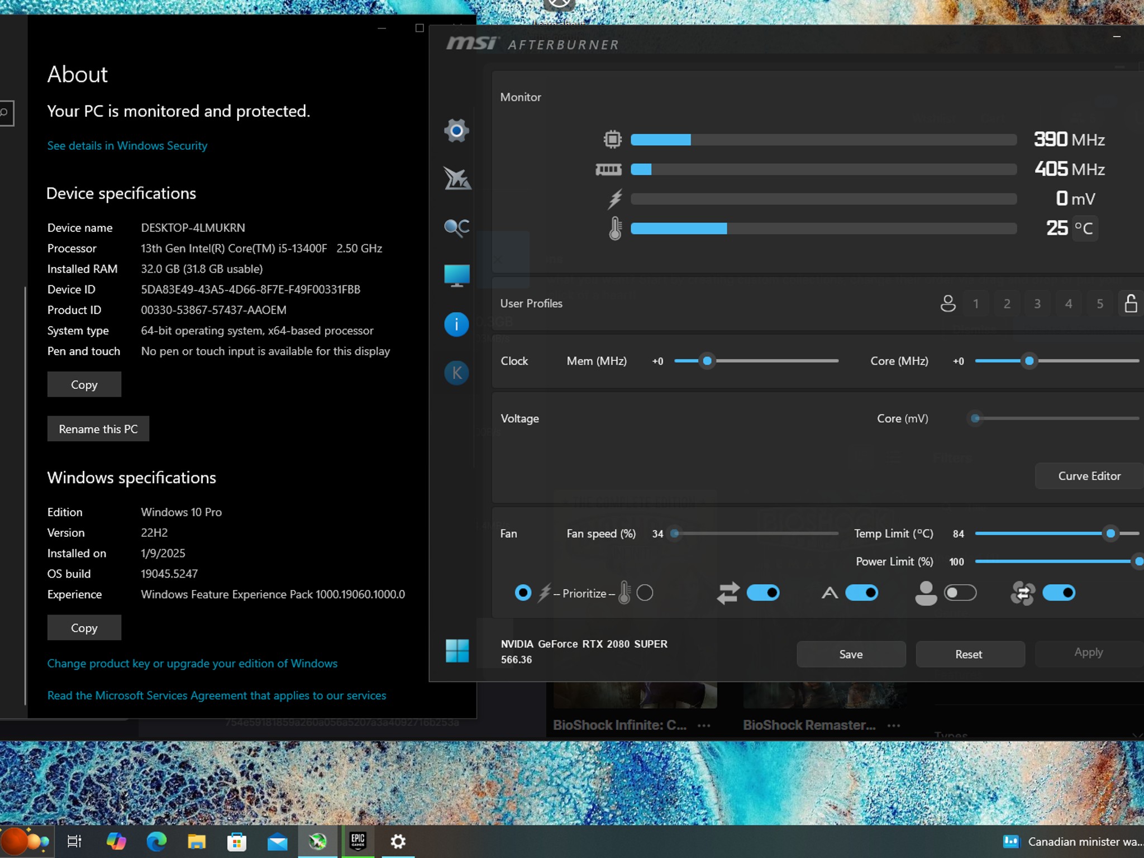
Task: Click the Fan speed (%) slider handle
Action: click(675, 533)
